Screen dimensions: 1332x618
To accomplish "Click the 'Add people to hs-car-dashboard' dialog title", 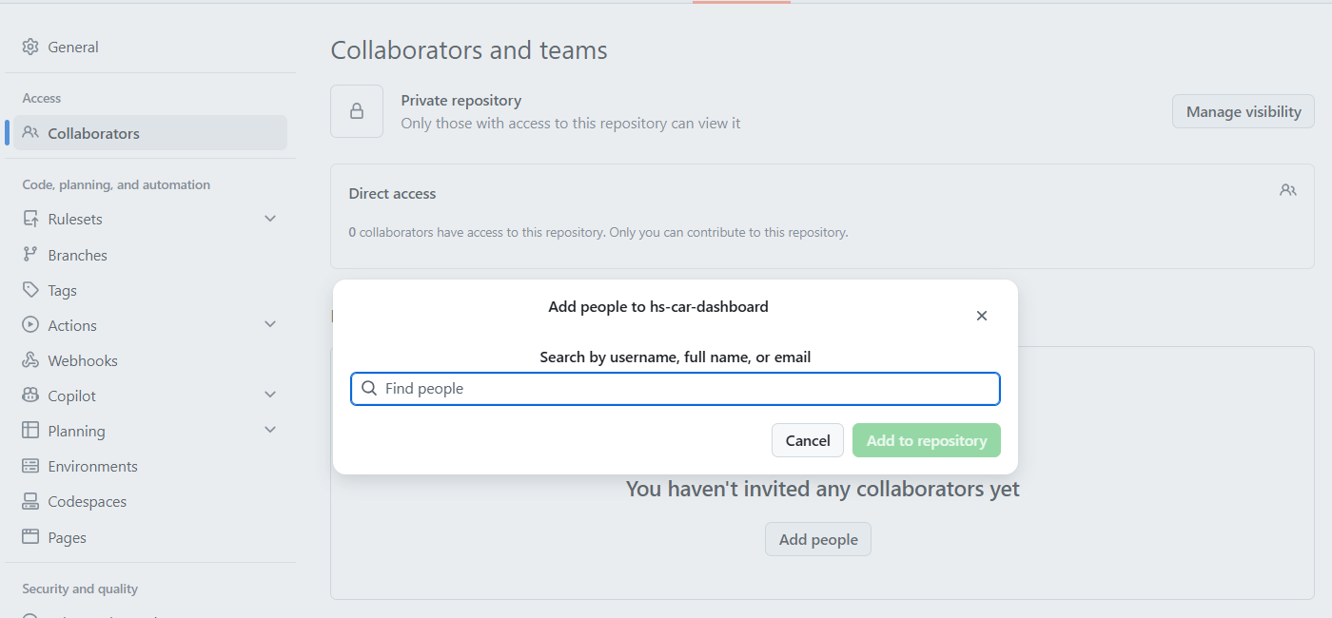I will [658, 306].
